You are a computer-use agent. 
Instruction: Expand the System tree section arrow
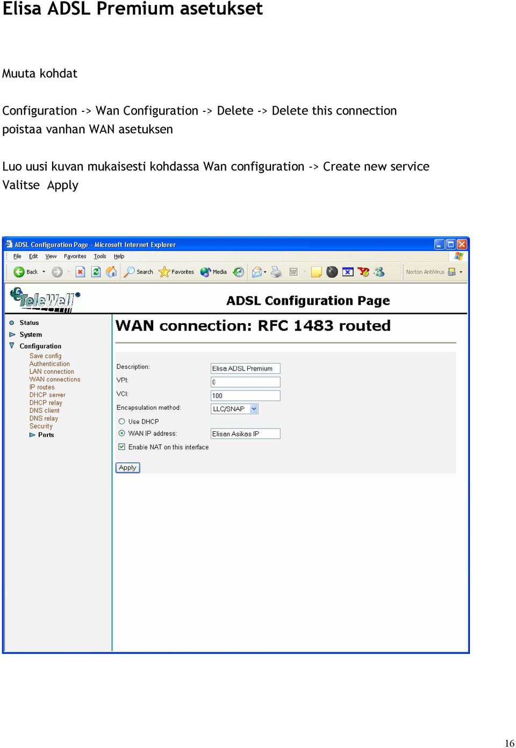coord(12,334)
